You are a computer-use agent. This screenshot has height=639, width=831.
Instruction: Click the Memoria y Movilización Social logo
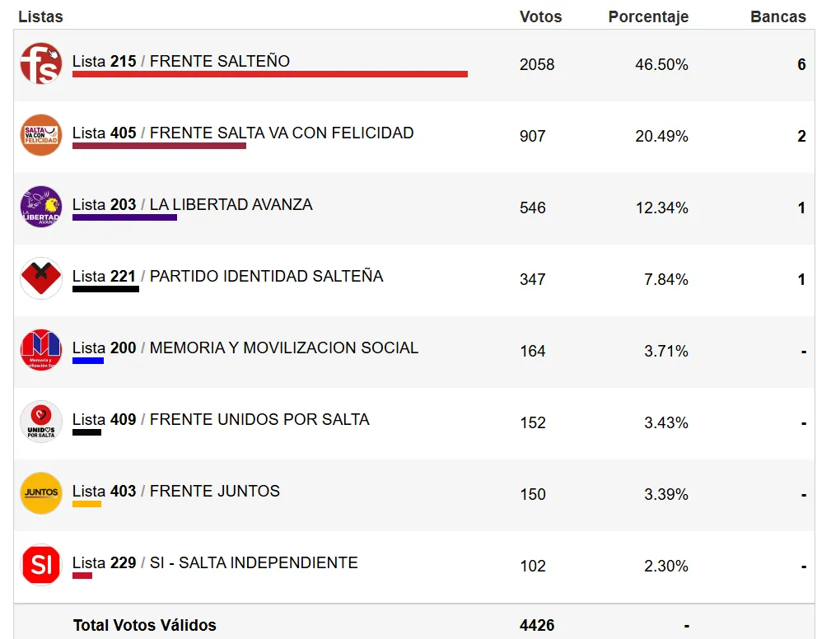(x=41, y=350)
